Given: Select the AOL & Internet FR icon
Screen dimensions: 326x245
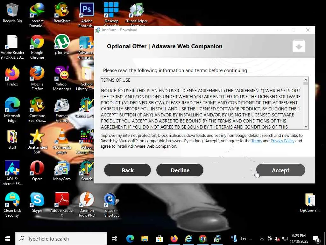Looking at the screenshot, I should [x=12, y=173].
